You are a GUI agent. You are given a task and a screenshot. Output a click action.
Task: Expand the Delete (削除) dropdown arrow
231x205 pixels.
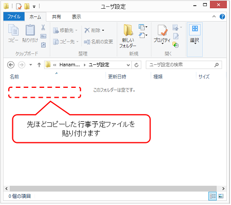click(103, 30)
